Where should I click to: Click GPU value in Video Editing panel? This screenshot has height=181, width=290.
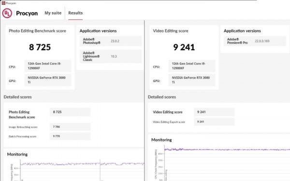[192, 80]
